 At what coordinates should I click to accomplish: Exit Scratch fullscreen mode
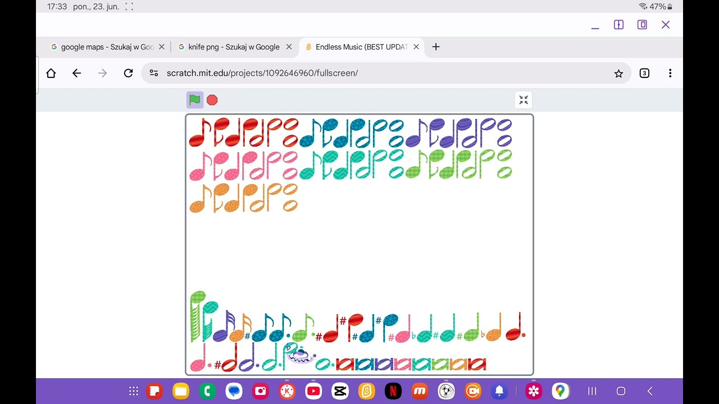click(524, 100)
